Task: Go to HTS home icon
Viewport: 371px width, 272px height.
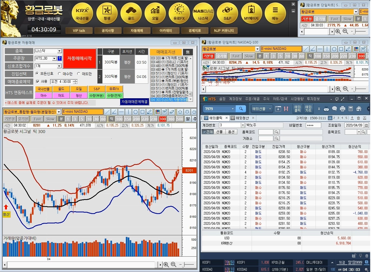Action: click(x=359, y=109)
